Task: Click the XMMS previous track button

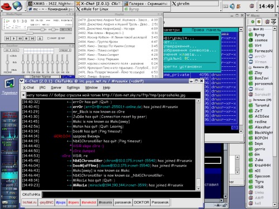Action: tap(7, 38)
